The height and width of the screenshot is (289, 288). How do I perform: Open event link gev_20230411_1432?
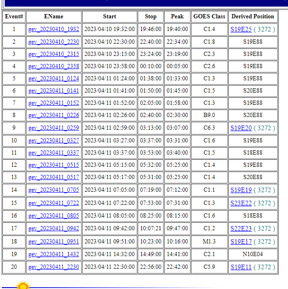[54, 254]
